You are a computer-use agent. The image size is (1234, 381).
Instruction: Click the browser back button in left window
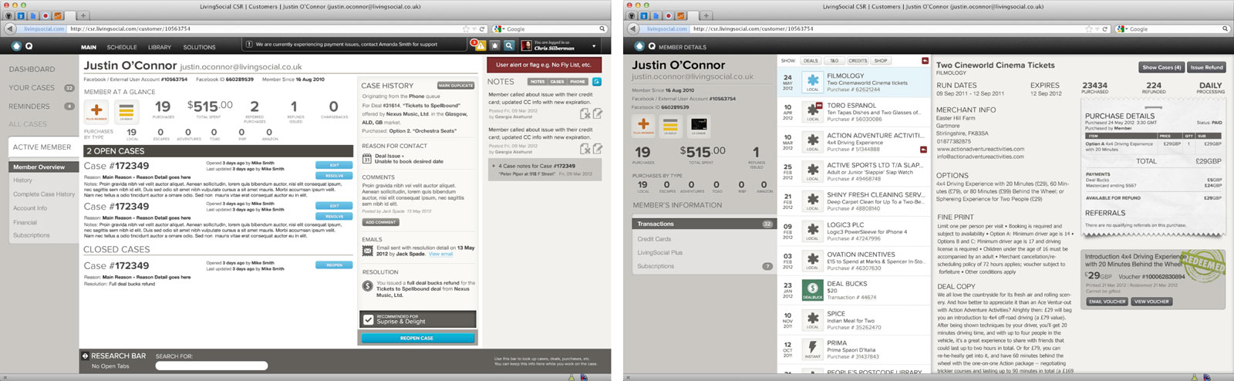click(10, 29)
